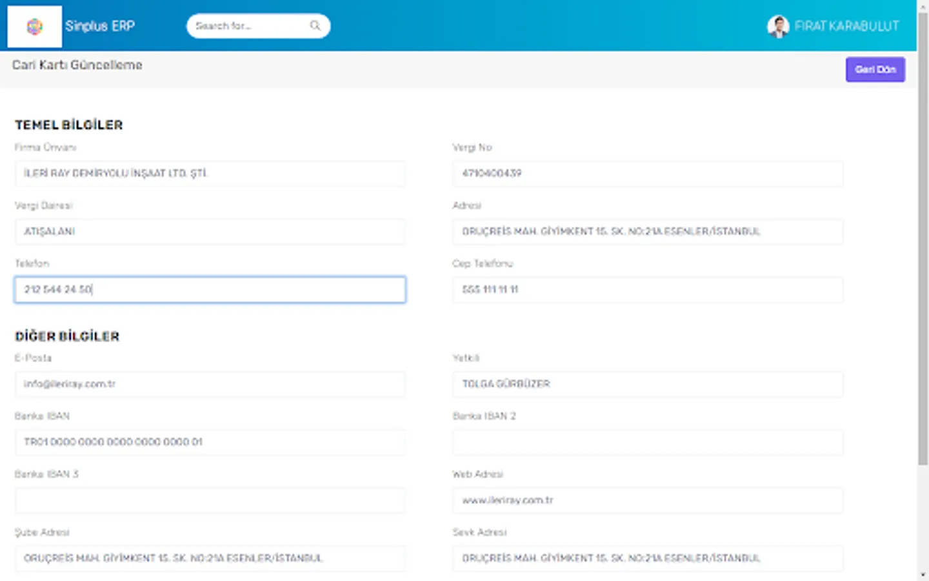This screenshot has height=581, width=929.
Task: Click the scrollbar up arrow
Action: (923, 6)
